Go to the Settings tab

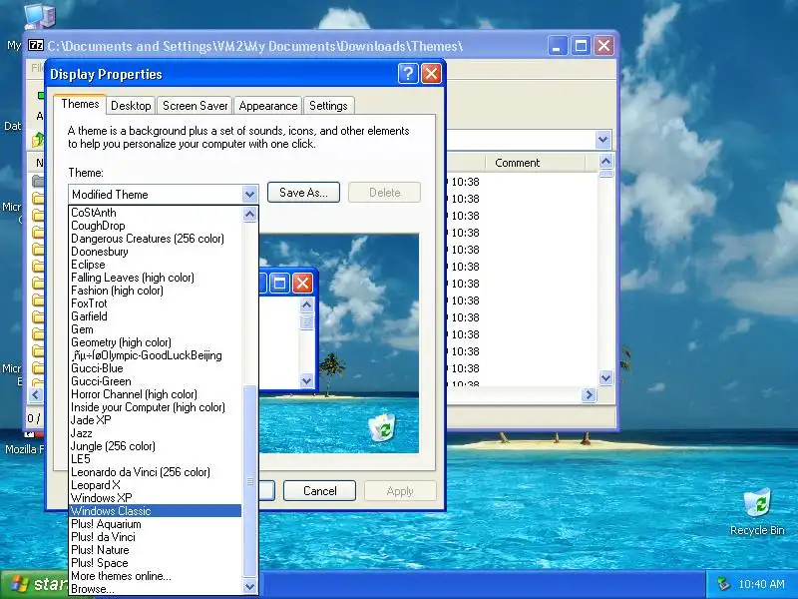(328, 106)
